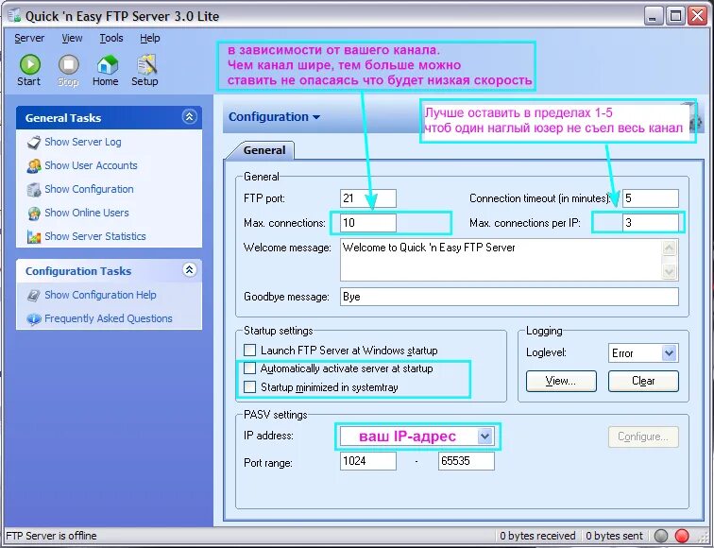
Task: Go to Home toolbar icon
Action: coord(107,64)
